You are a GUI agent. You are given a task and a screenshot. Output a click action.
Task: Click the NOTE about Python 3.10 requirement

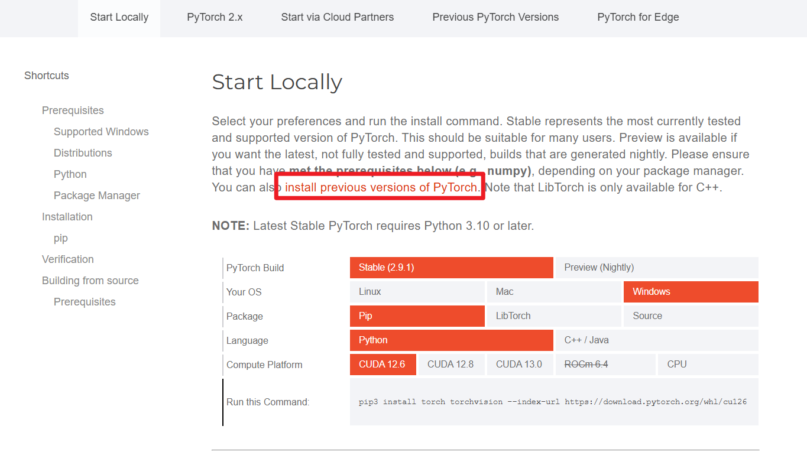(x=373, y=226)
